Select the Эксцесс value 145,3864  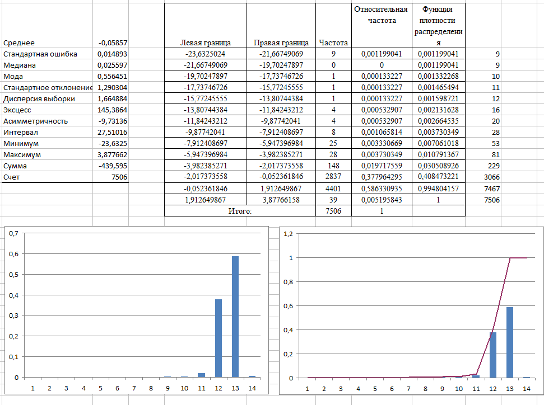(x=112, y=110)
